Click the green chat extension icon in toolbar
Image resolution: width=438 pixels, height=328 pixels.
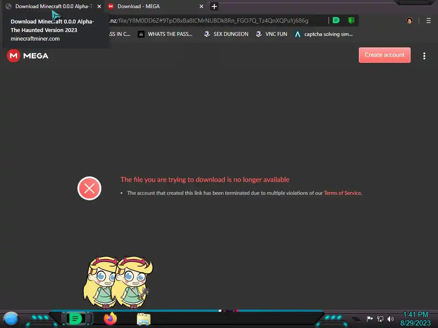pos(336,20)
